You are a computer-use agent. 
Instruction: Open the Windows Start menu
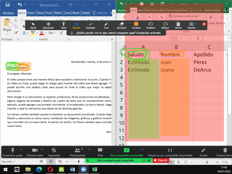[5, 169]
